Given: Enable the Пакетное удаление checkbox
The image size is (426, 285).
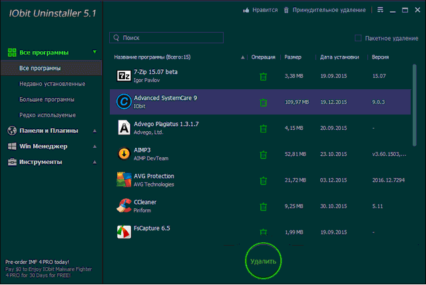Looking at the screenshot, I should tap(358, 38).
